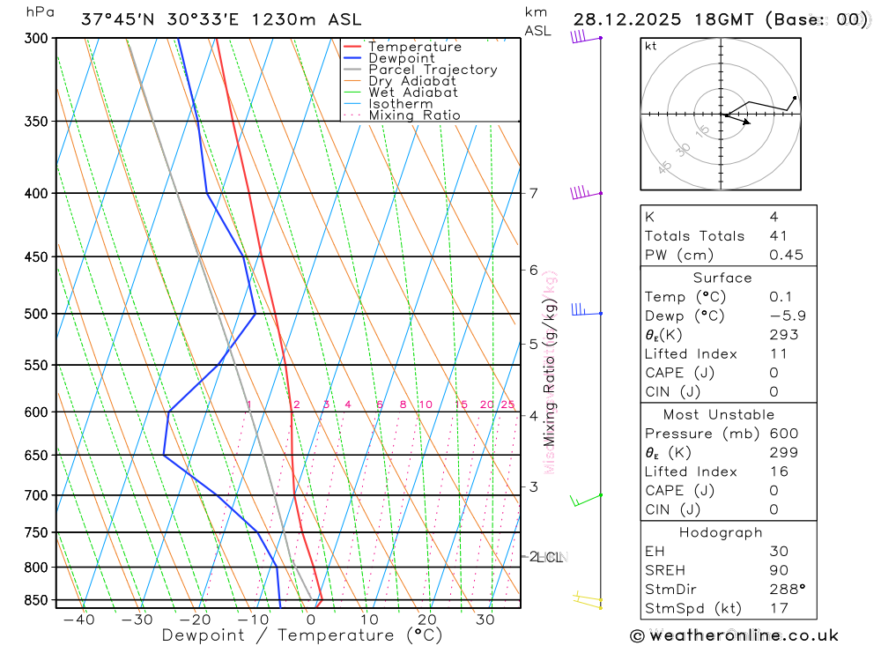
Task: Click the Hodograph section heading in the table
Action: [x=721, y=532]
